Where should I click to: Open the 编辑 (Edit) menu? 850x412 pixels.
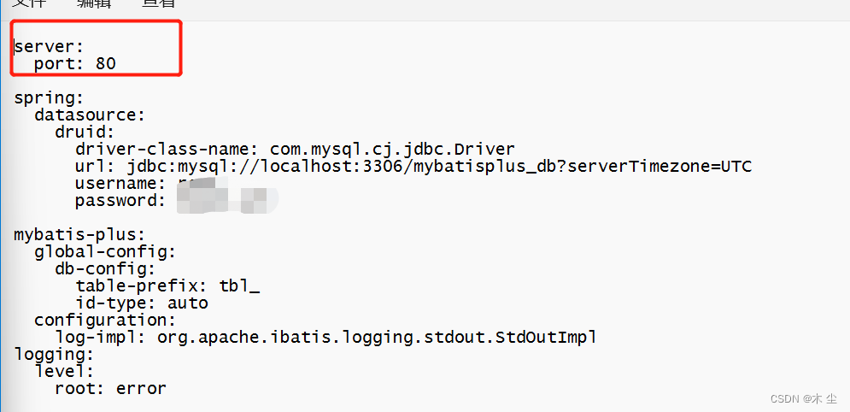[x=94, y=3]
